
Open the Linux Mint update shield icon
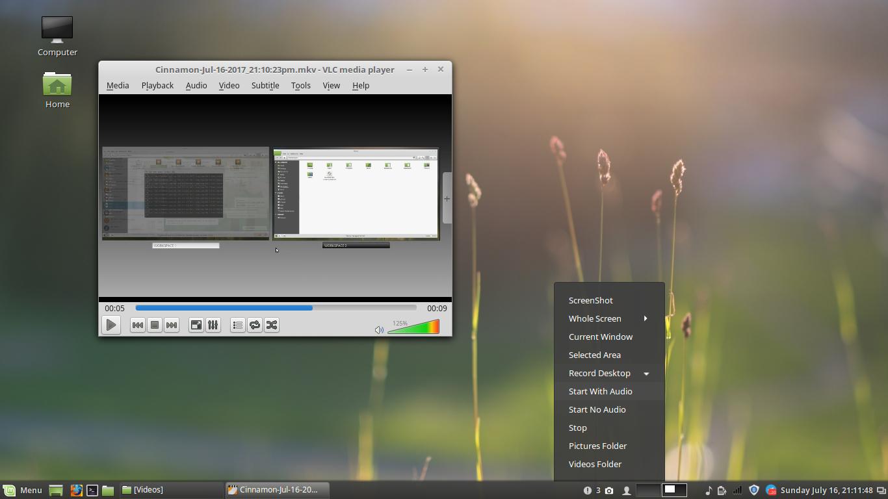753,490
